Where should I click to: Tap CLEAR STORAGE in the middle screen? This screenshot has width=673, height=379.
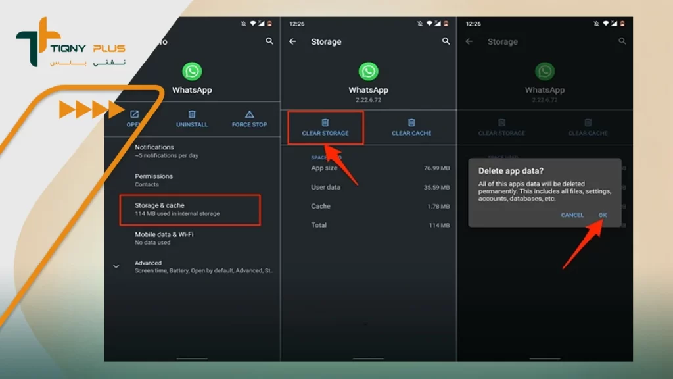(x=325, y=128)
